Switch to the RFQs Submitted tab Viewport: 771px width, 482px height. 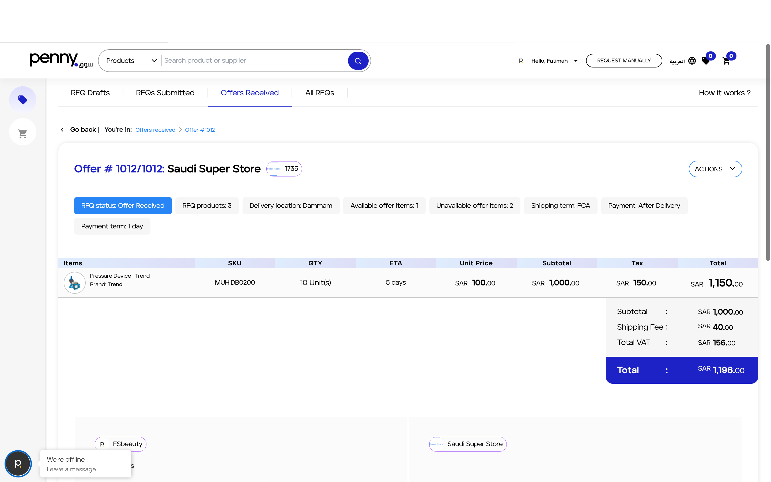tap(165, 93)
